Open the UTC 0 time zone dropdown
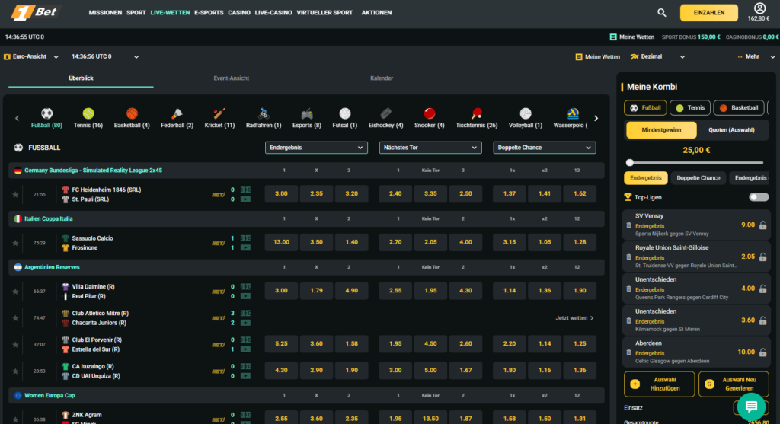 pos(105,56)
